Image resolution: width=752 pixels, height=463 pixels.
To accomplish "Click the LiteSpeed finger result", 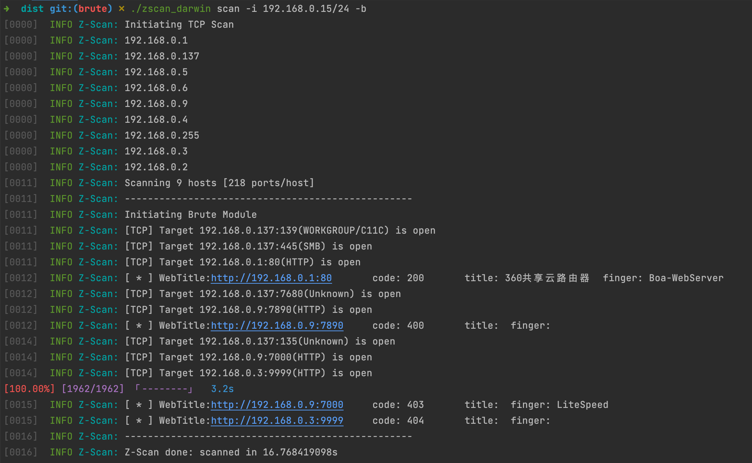I will coord(582,404).
